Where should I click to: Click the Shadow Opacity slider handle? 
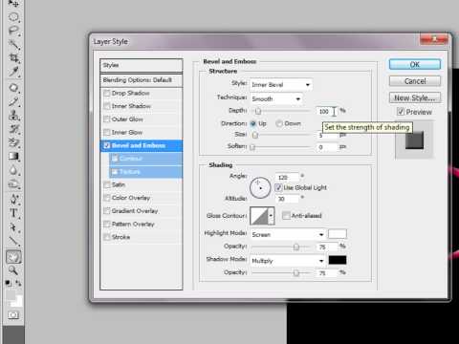(x=296, y=273)
